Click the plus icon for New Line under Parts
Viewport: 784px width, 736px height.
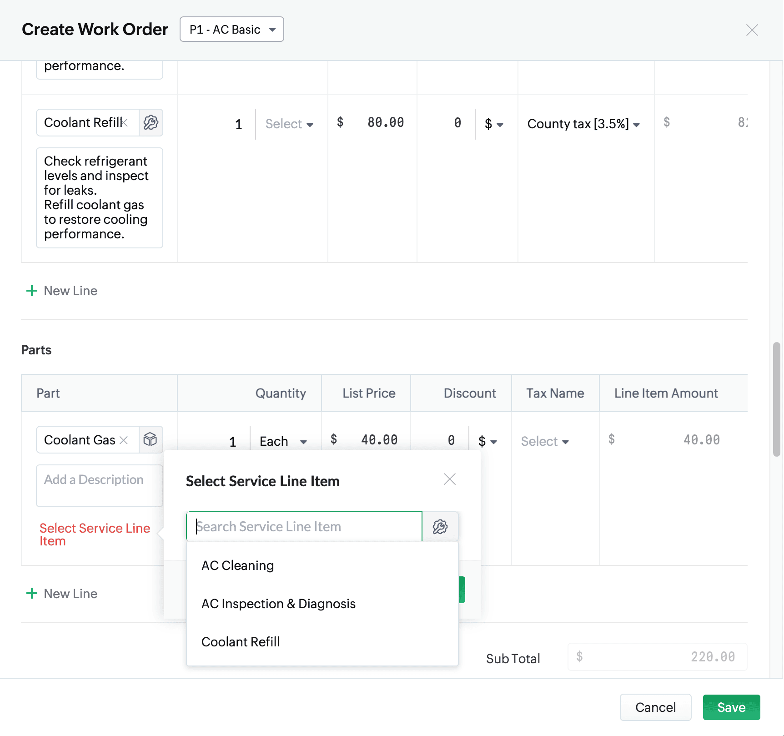(x=32, y=594)
